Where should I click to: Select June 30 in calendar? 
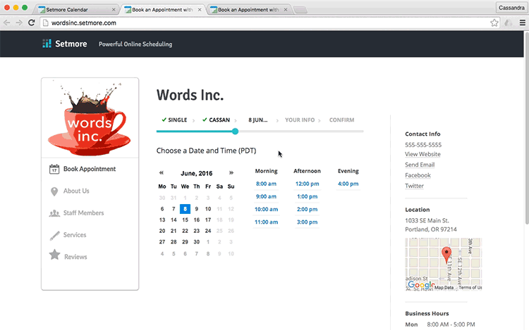pos(196,242)
